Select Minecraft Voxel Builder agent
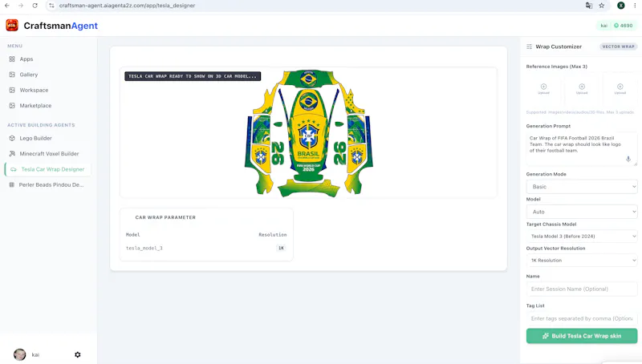Screen dimensions: 642x364 click(47, 154)
